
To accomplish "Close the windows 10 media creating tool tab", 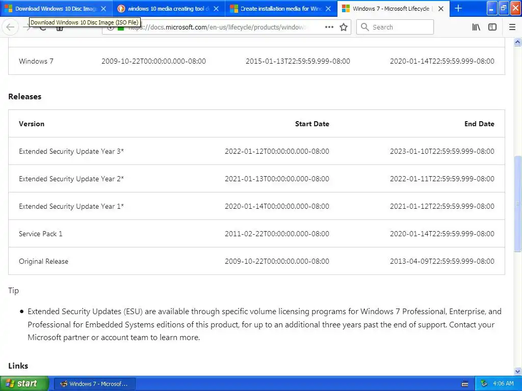I will click(x=216, y=9).
